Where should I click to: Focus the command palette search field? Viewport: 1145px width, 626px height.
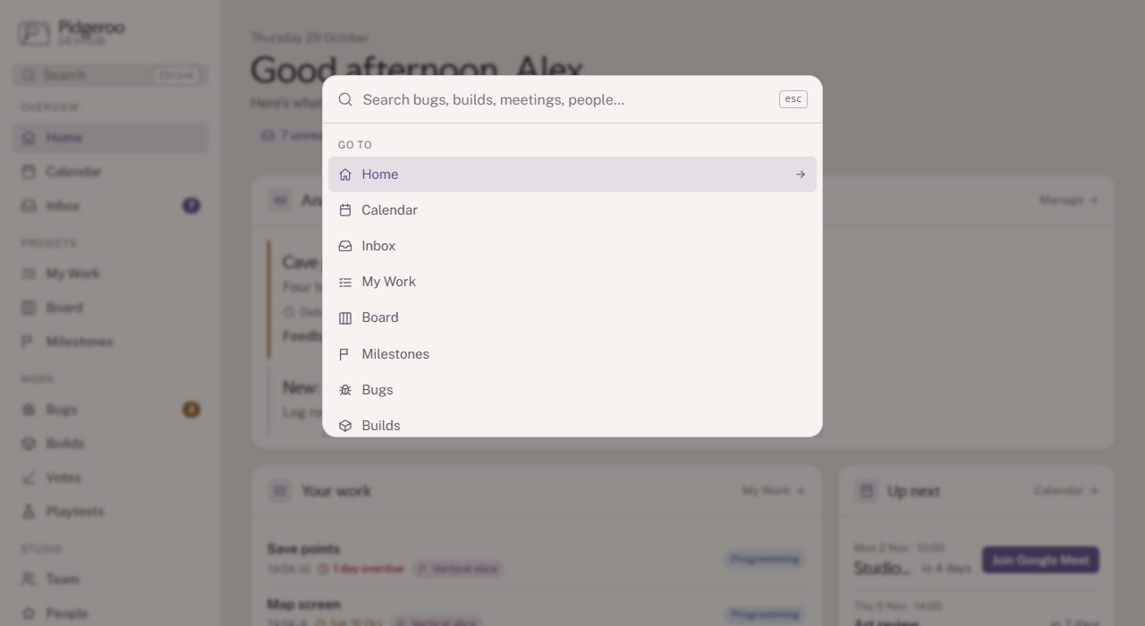(565, 99)
